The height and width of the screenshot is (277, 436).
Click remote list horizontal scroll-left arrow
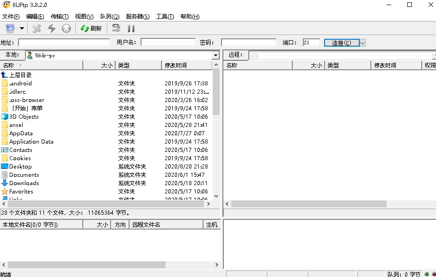[227, 204]
